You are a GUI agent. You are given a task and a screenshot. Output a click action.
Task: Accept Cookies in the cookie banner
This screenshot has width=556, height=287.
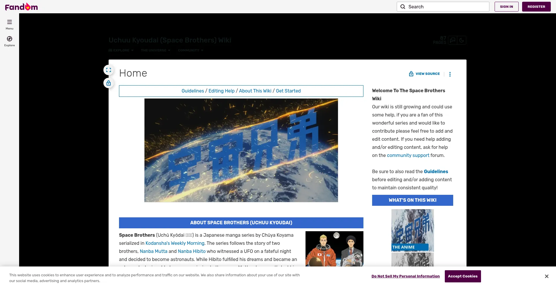(463, 276)
